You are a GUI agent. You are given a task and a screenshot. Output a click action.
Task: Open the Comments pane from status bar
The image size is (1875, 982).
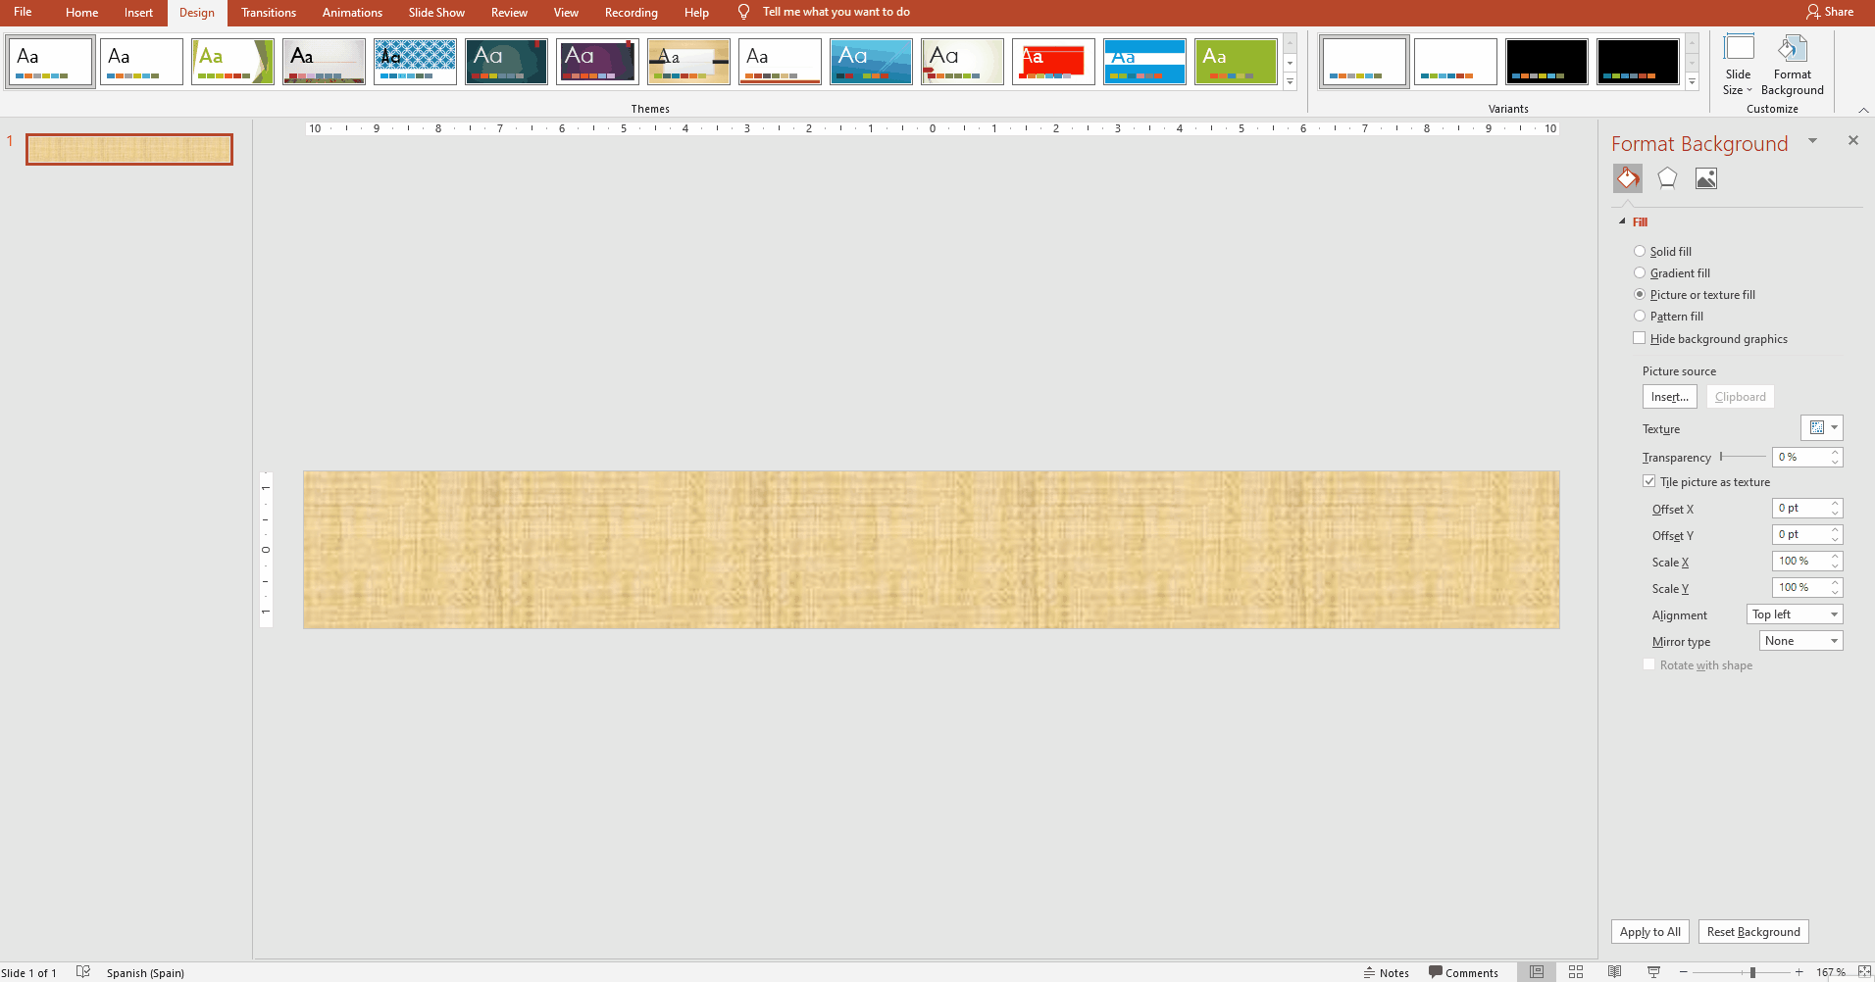[x=1463, y=972]
